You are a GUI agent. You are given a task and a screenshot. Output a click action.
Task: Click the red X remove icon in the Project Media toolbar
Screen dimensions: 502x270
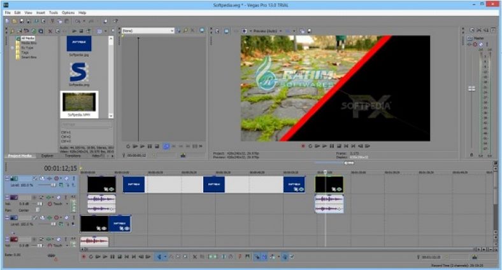click(50, 30)
